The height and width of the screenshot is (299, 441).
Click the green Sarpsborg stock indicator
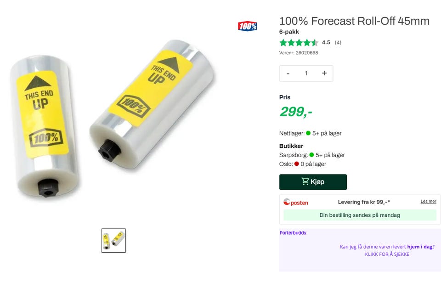point(311,155)
